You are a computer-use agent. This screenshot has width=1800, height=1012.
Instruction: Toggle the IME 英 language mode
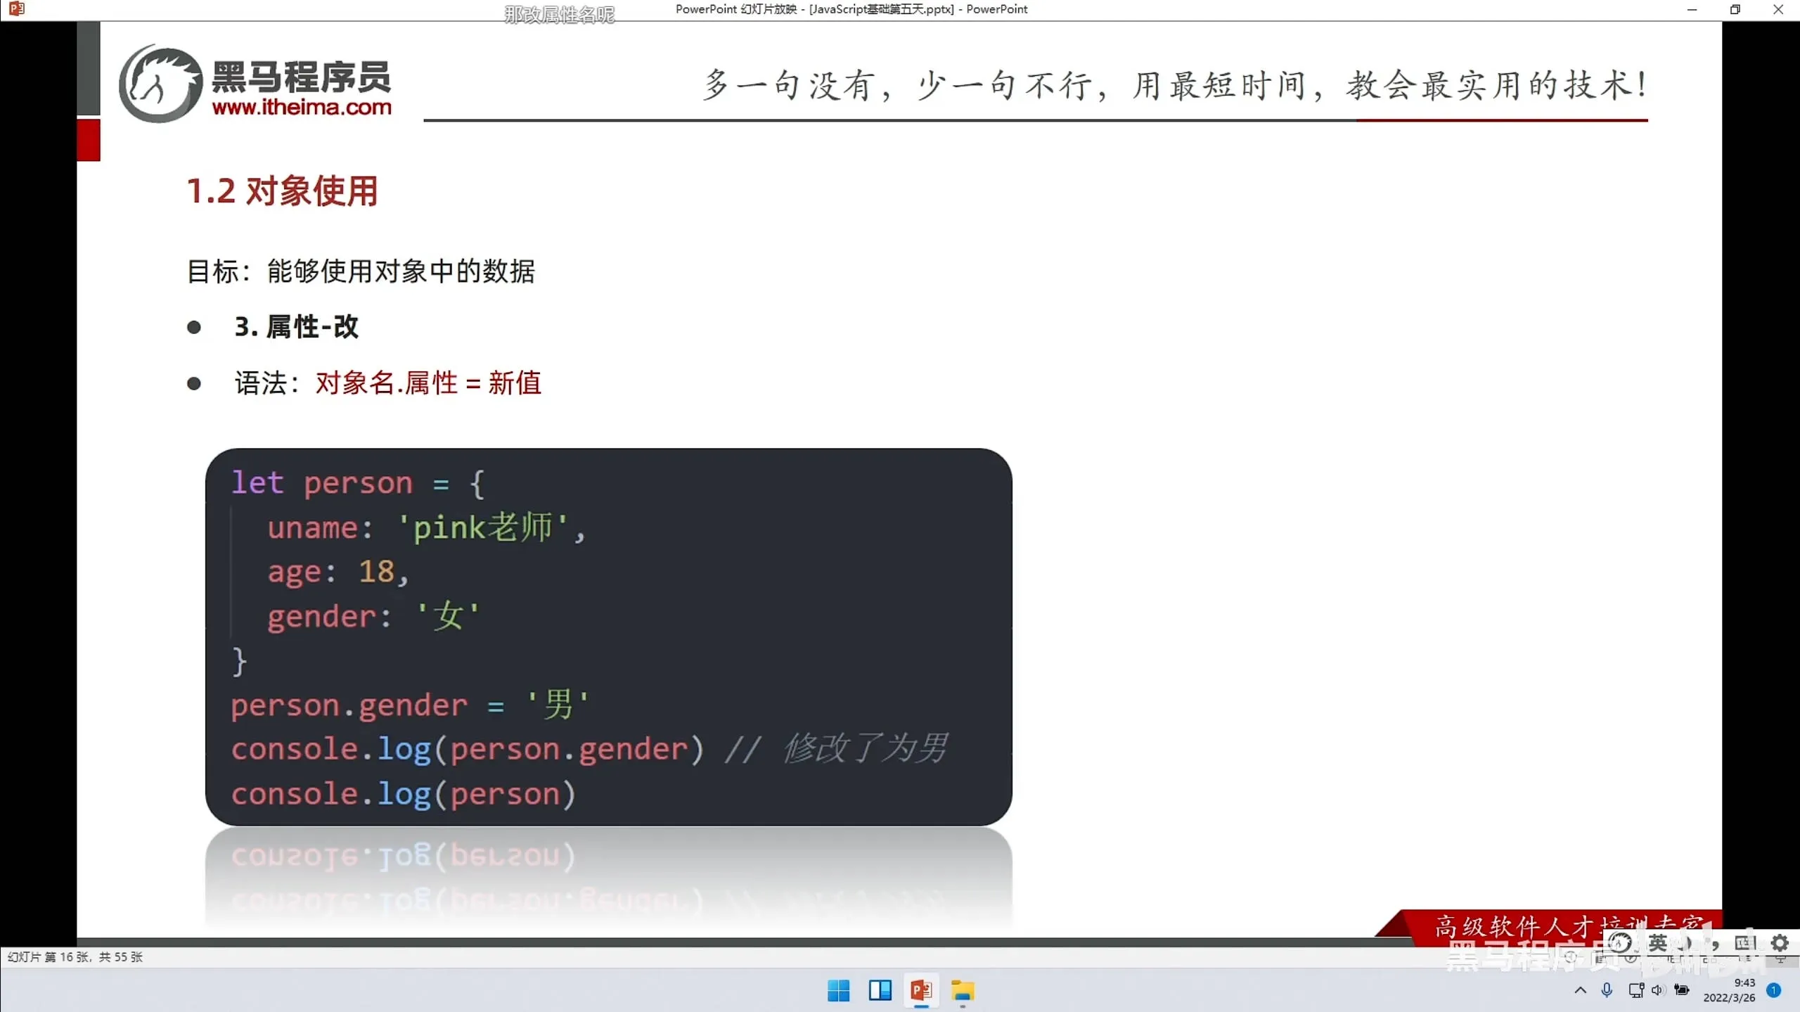click(1658, 943)
